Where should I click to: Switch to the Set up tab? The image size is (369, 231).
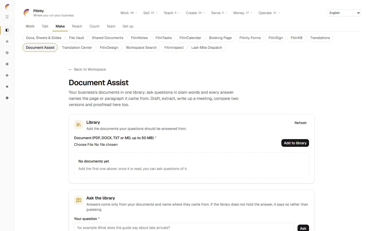coord(128,26)
